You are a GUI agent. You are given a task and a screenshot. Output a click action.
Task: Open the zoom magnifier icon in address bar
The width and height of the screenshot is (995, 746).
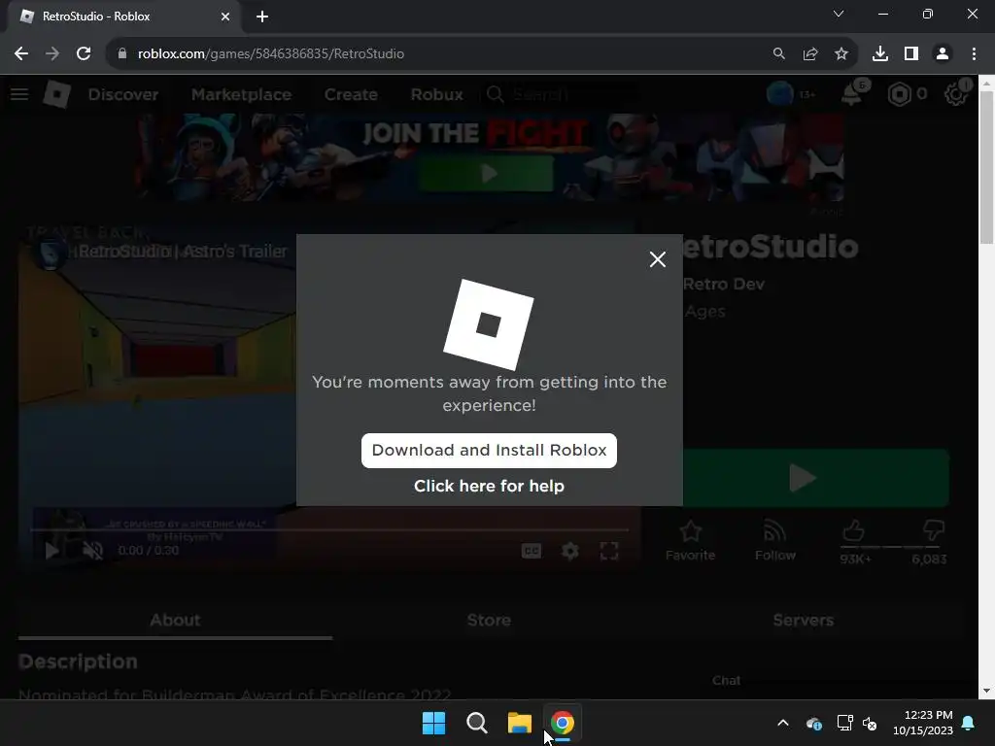click(x=778, y=54)
